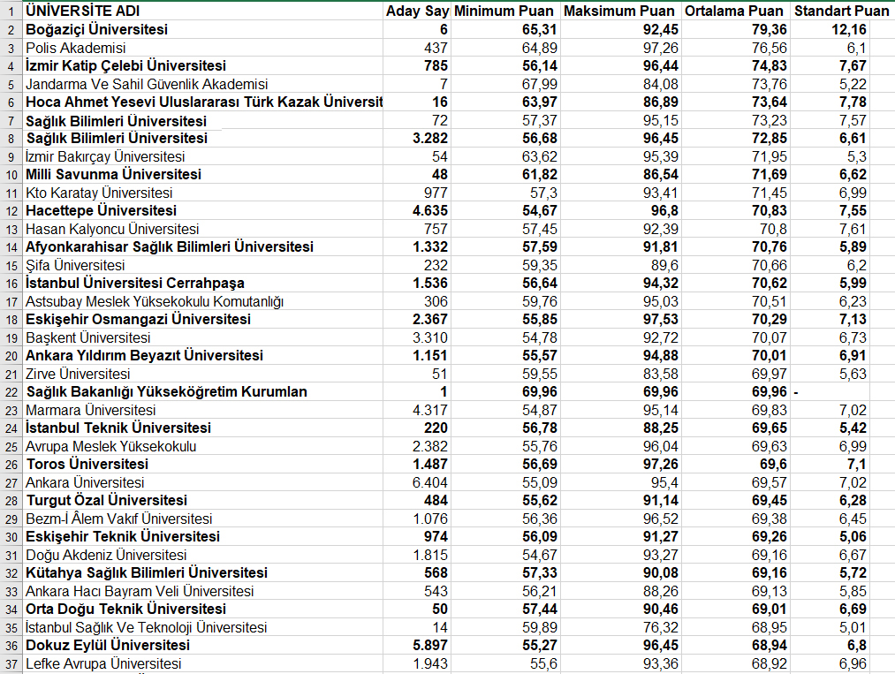Select the "Marmara Üniversitesi" cell
This screenshot has height=674, width=895.
pyautogui.click(x=203, y=410)
